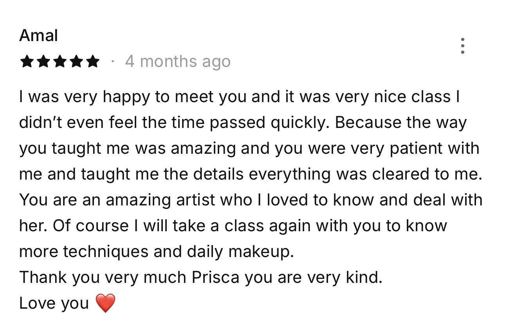Click the fifth star in the rating
The width and height of the screenshot is (505, 331).
93,61
